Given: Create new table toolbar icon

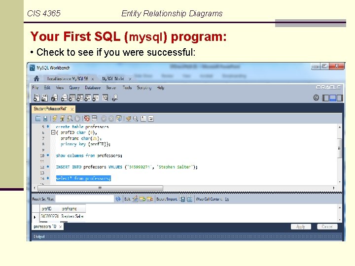Looking at the screenshot, I should tap(72, 98).
